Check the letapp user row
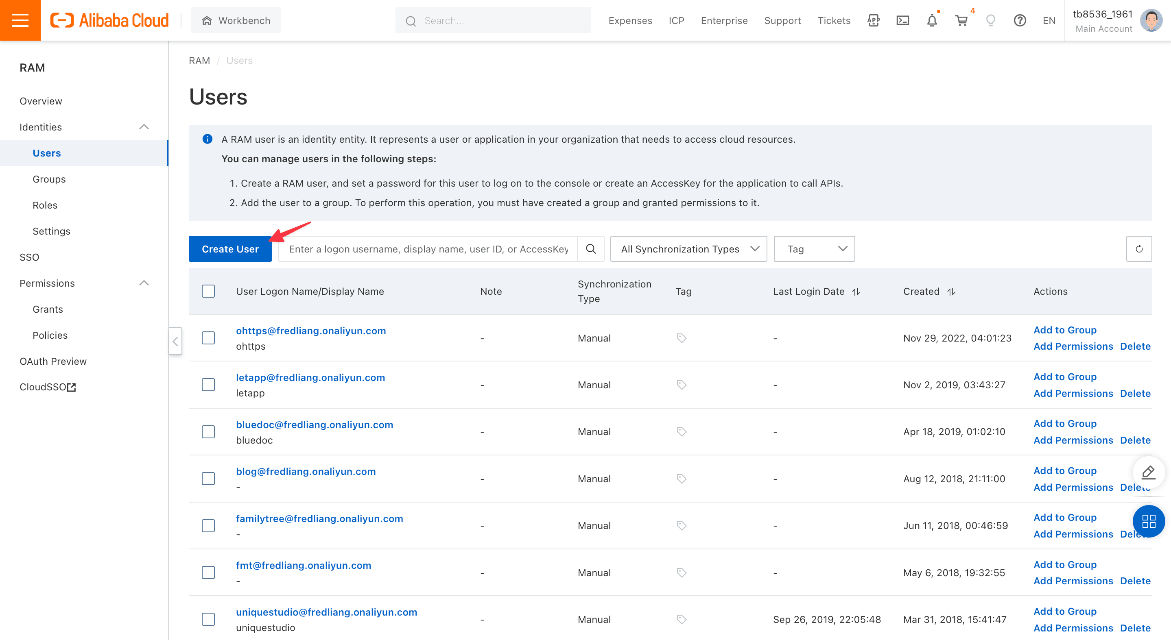 208,385
